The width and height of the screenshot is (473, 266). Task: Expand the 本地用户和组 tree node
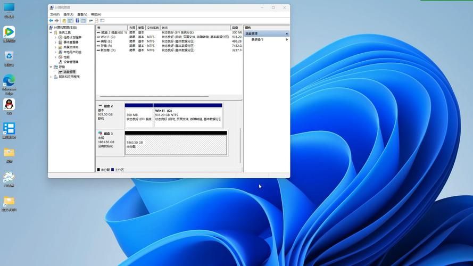click(x=55, y=52)
